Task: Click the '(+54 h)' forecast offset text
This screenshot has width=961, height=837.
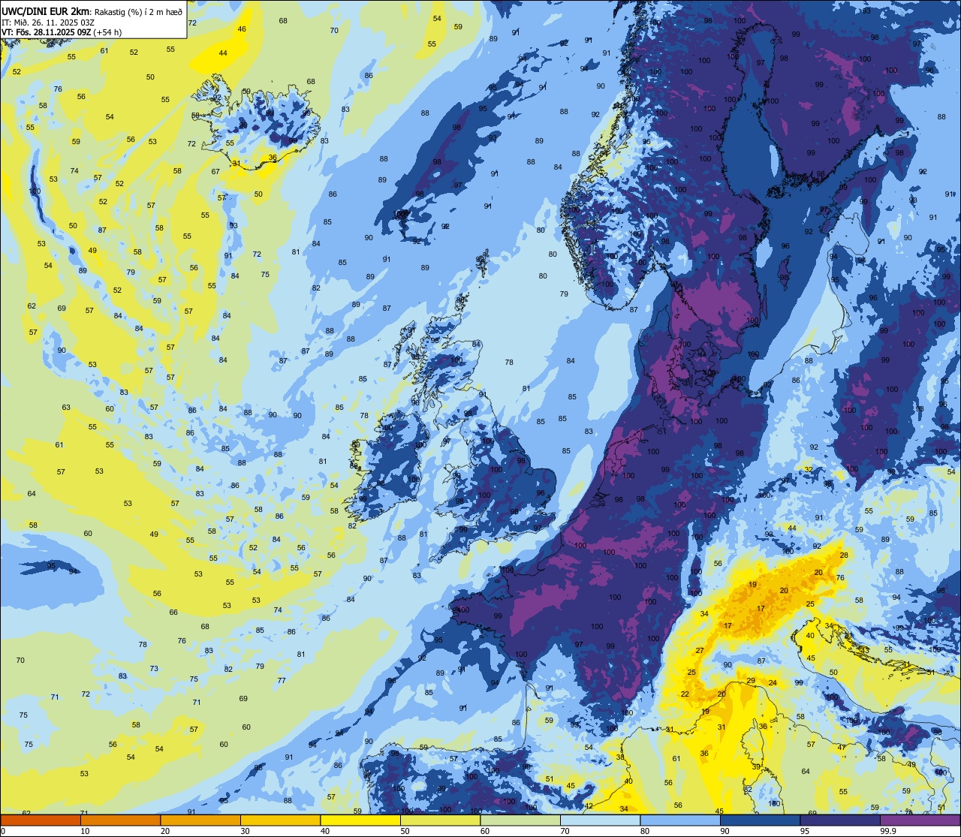Action: tap(107, 32)
